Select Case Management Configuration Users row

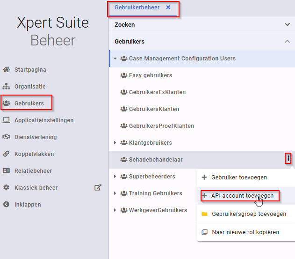[202, 59]
